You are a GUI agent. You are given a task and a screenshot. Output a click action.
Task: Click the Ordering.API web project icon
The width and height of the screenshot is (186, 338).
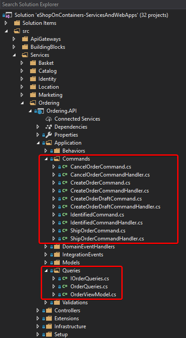click(x=40, y=111)
